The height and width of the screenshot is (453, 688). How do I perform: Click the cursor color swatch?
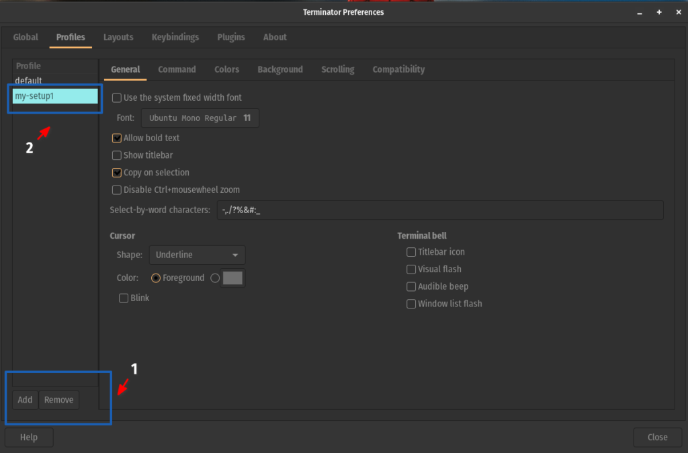pyautogui.click(x=232, y=278)
